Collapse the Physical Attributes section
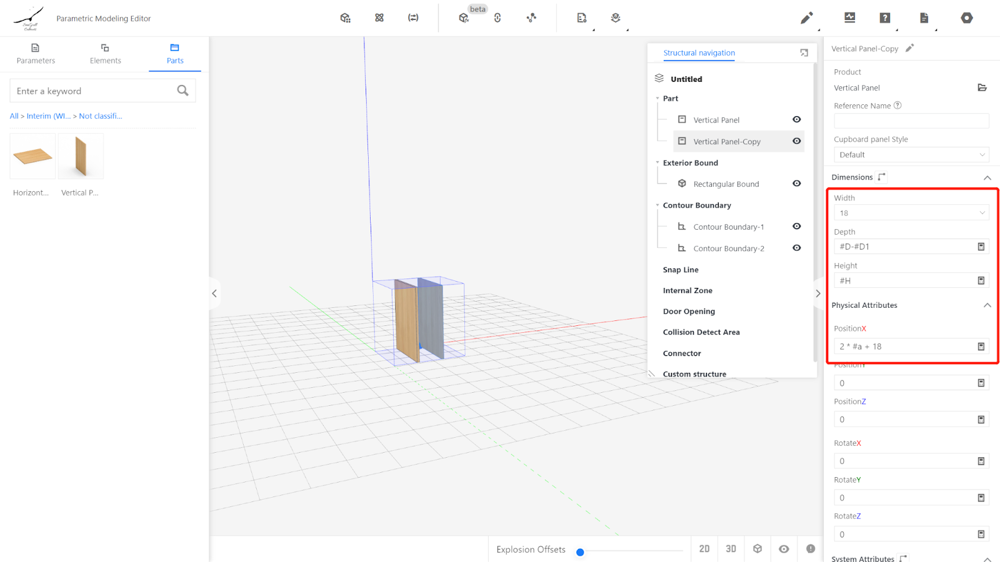 pos(987,305)
